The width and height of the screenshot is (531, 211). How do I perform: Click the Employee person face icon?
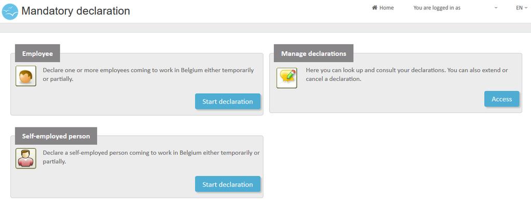point(26,76)
